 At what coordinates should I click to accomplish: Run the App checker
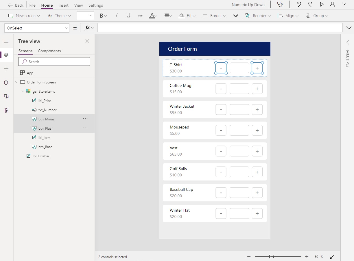(280, 5)
